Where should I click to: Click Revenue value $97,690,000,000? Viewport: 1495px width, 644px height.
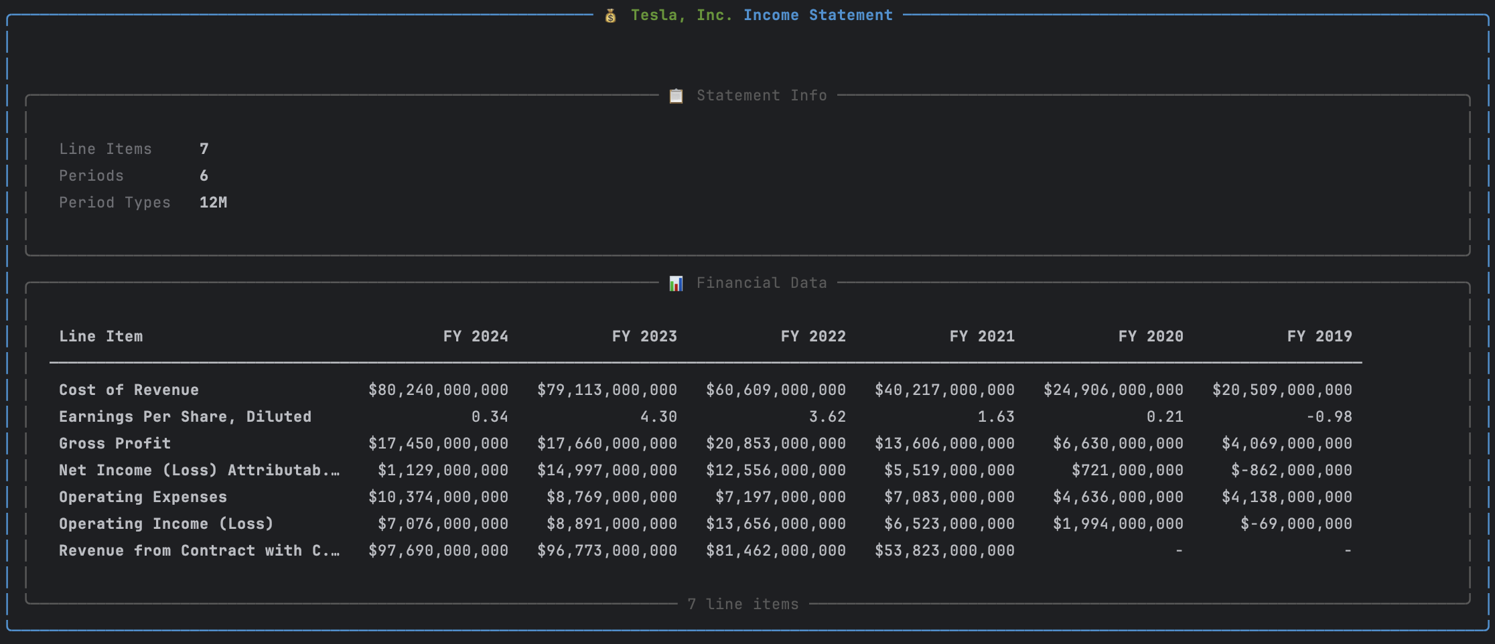[438, 550]
